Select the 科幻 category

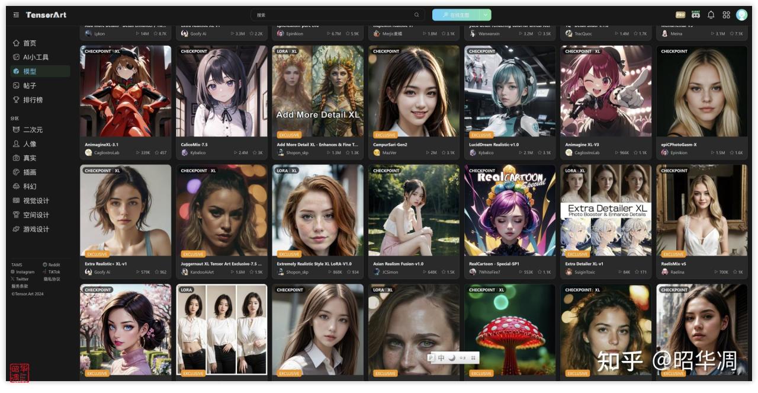[x=40, y=187]
